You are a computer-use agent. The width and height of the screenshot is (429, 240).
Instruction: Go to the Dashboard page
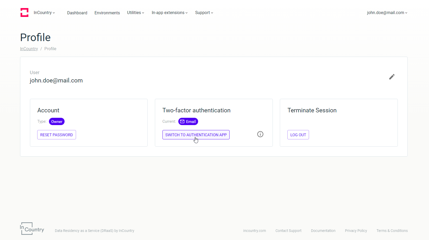(x=77, y=13)
